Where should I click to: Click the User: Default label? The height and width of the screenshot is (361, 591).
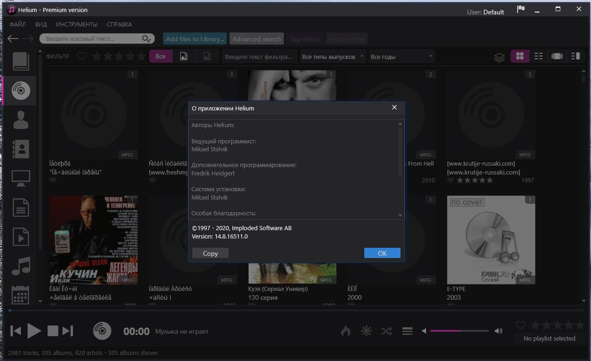(486, 12)
